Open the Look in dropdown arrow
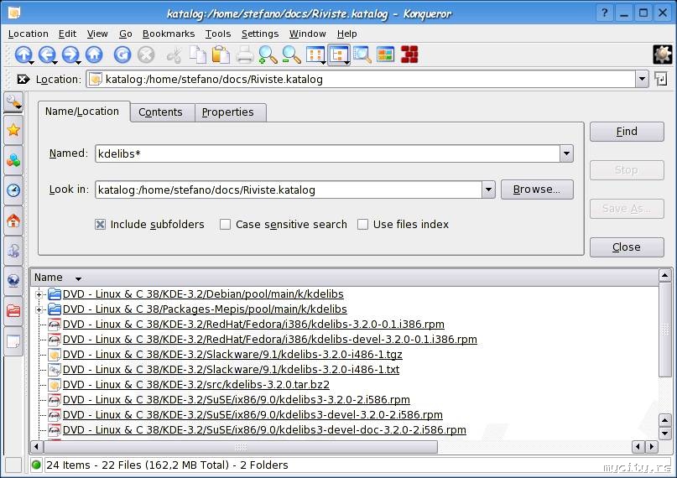Viewport: 677px width, 478px height. point(488,190)
